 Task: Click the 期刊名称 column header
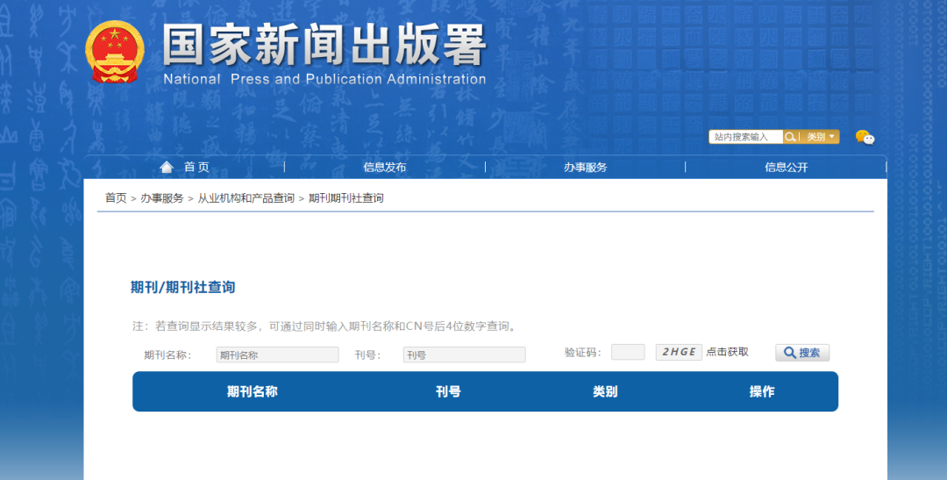(x=252, y=391)
